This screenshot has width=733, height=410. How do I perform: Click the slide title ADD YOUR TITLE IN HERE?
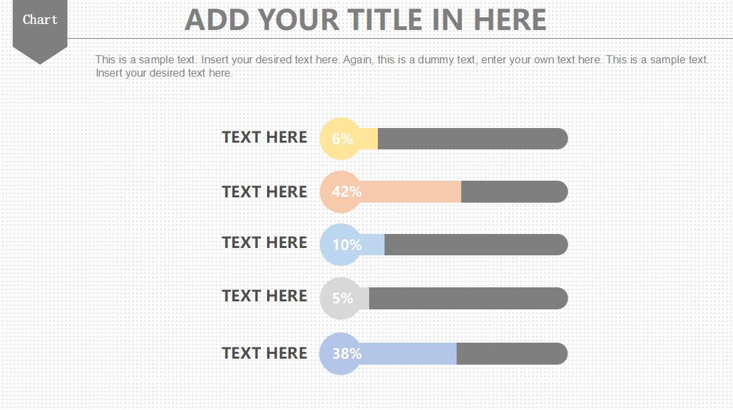pos(366,20)
